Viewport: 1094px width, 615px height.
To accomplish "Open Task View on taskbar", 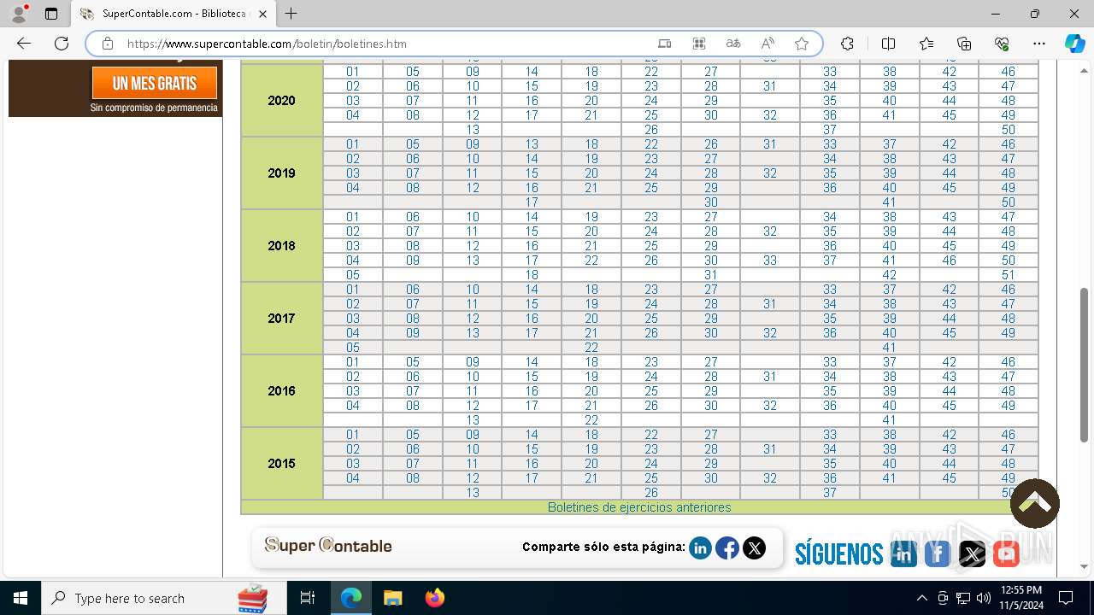I will coord(308,598).
